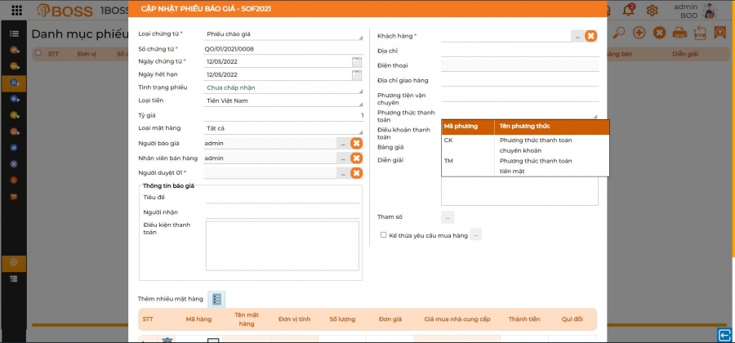Toggle the sidebar list menu icon at top
Viewport: 735px width, 343px height.
pos(14,33)
